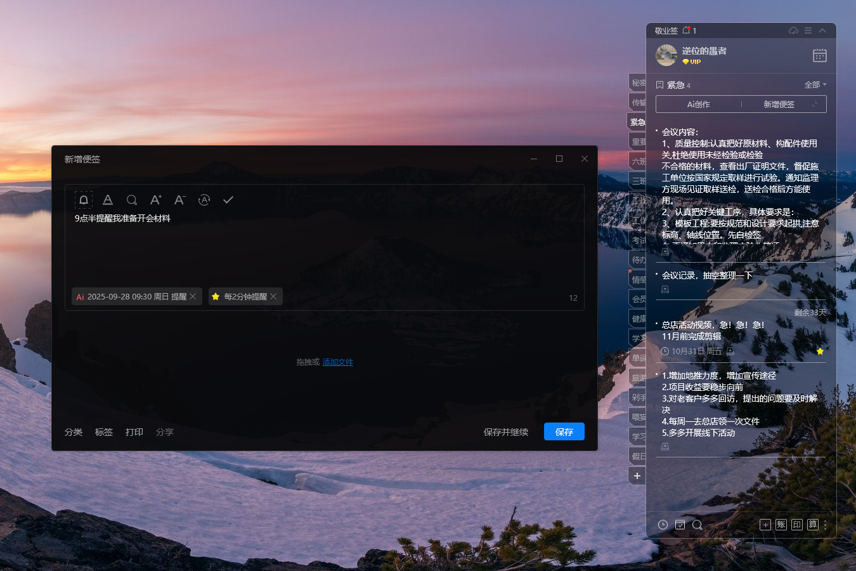The image size is (856, 571).
Task: Click the bell reminder icon in note toolbar
Action: tap(84, 200)
